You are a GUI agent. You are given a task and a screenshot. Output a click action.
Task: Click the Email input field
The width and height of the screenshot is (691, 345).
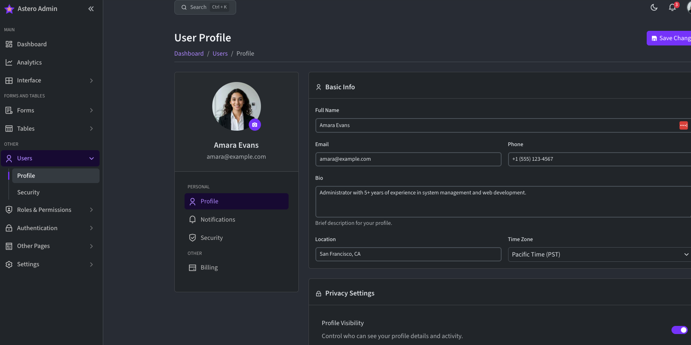(x=408, y=159)
